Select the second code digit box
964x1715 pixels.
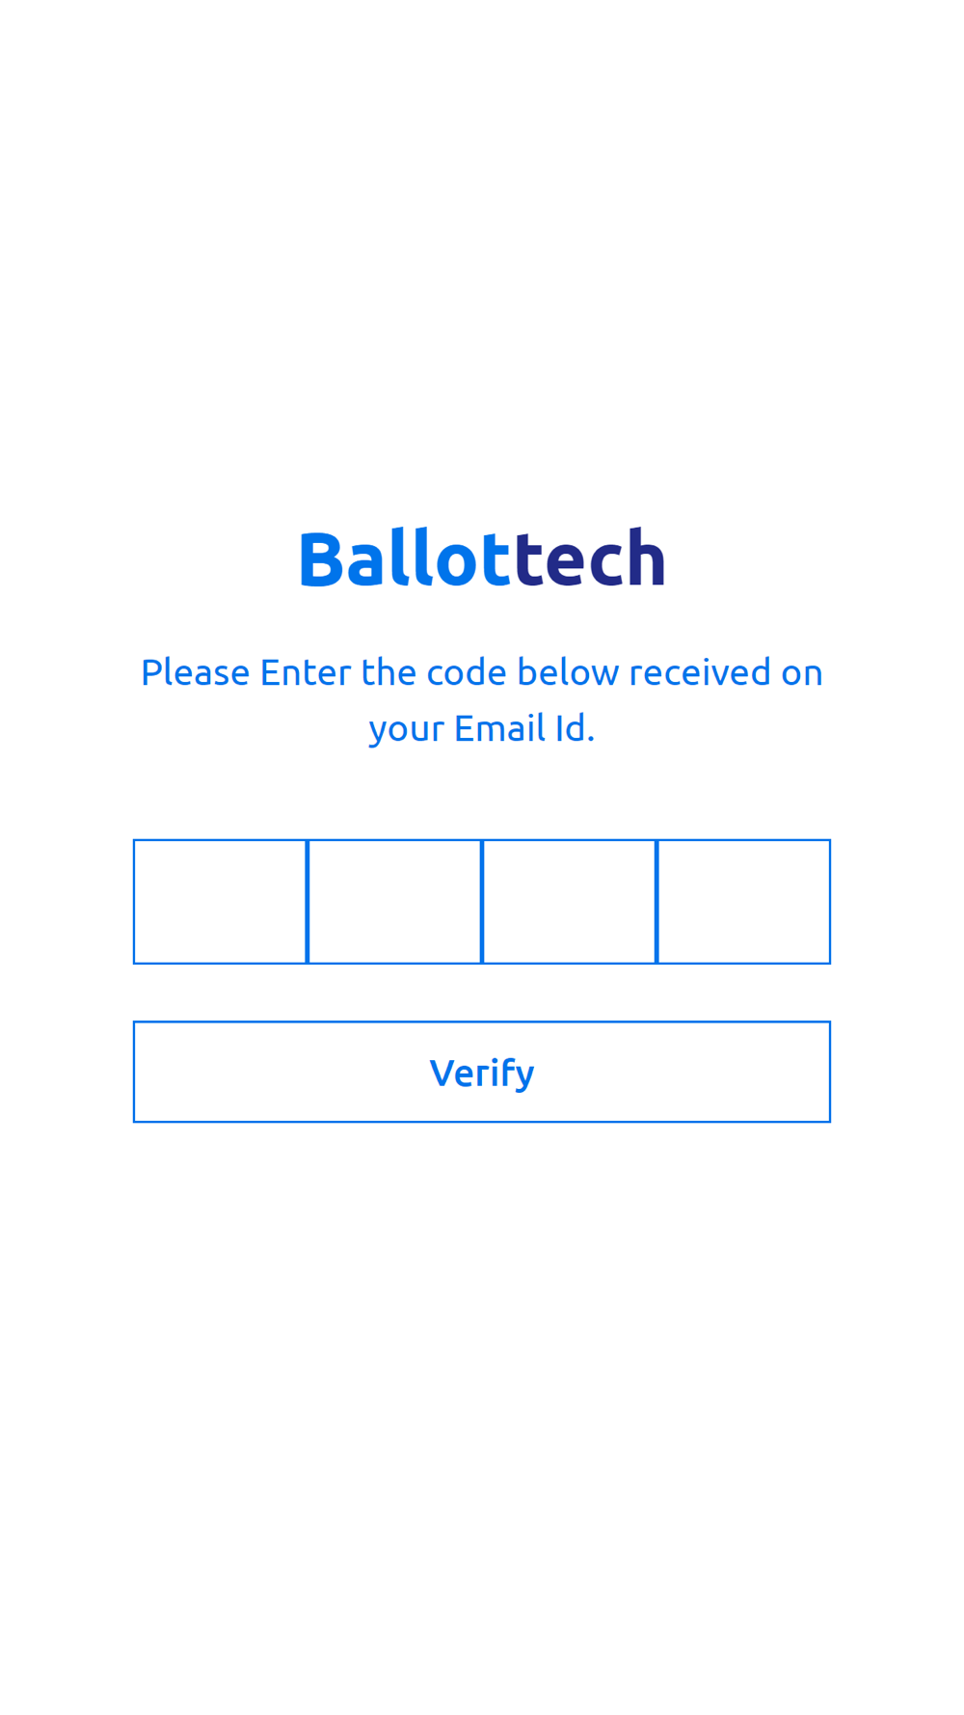click(394, 901)
